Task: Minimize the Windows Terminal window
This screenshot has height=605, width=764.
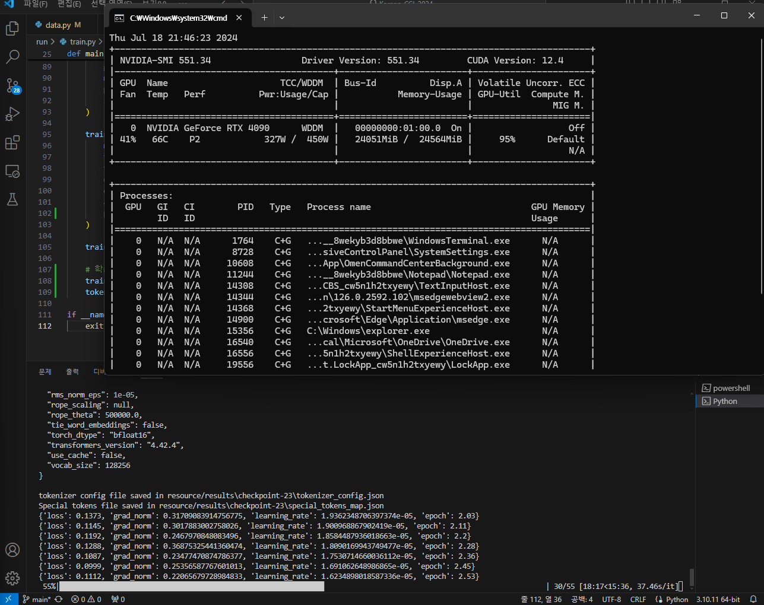Action: tap(697, 15)
